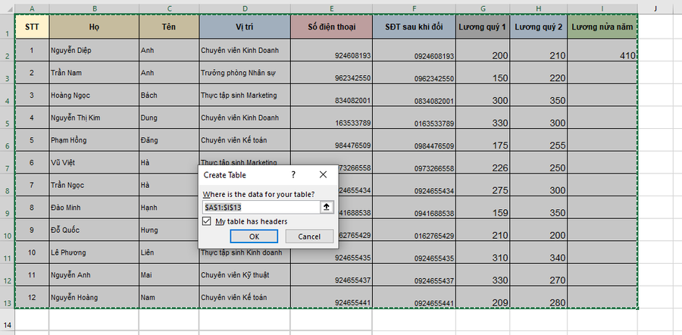Click the Lương quý 1 header cell
Screen dimensions: 682x335
click(483, 27)
